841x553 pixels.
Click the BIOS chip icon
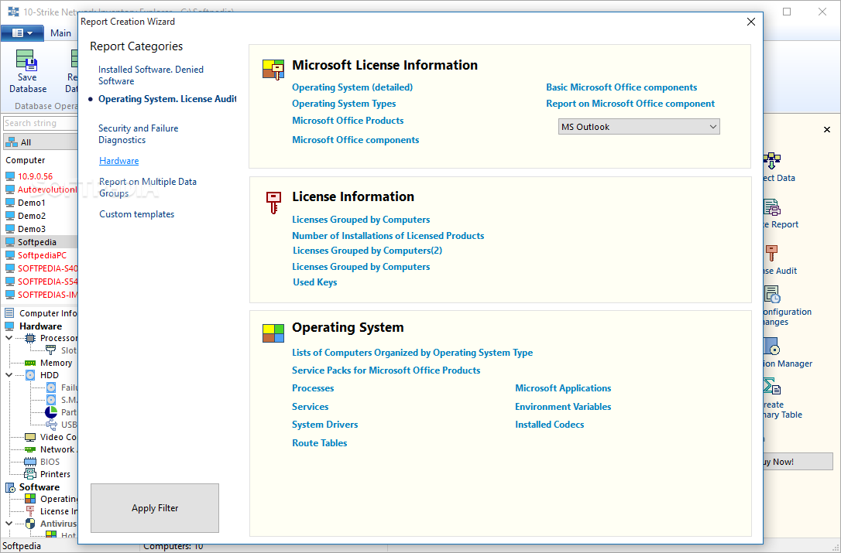(x=30, y=462)
